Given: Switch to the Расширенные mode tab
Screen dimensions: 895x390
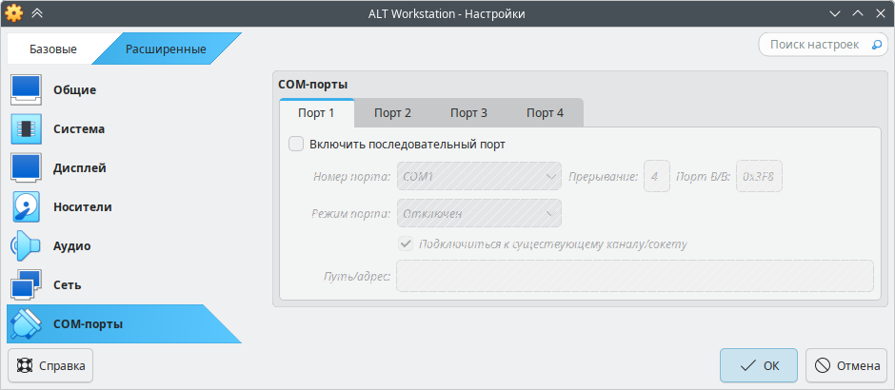Looking at the screenshot, I should pyautogui.click(x=166, y=49).
